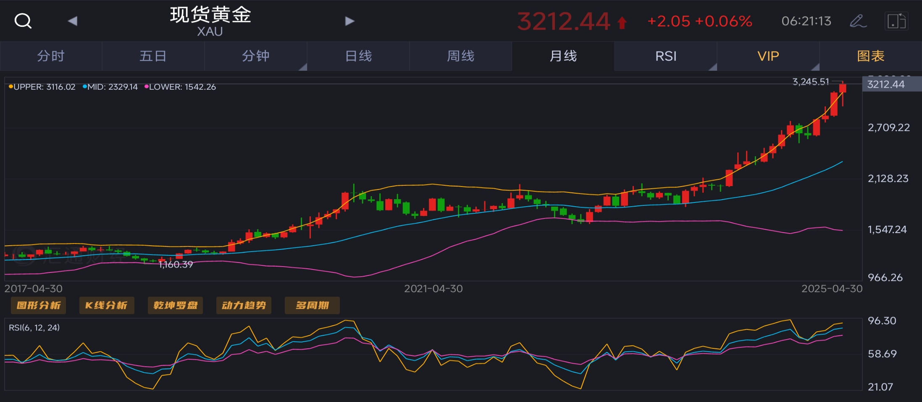Switch to the 五日 tab
This screenshot has height=402, width=922.
(153, 56)
